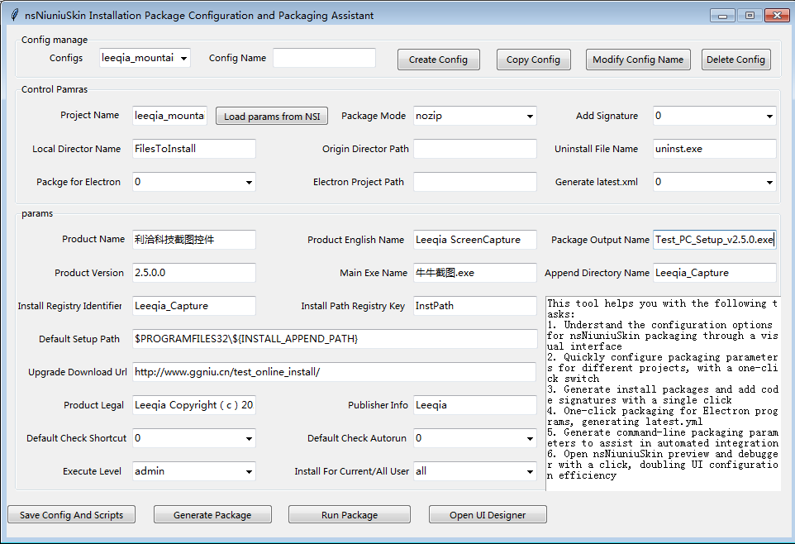The image size is (795, 544).
Task: Click the Electron Project Path field
Action: (474, 182)
